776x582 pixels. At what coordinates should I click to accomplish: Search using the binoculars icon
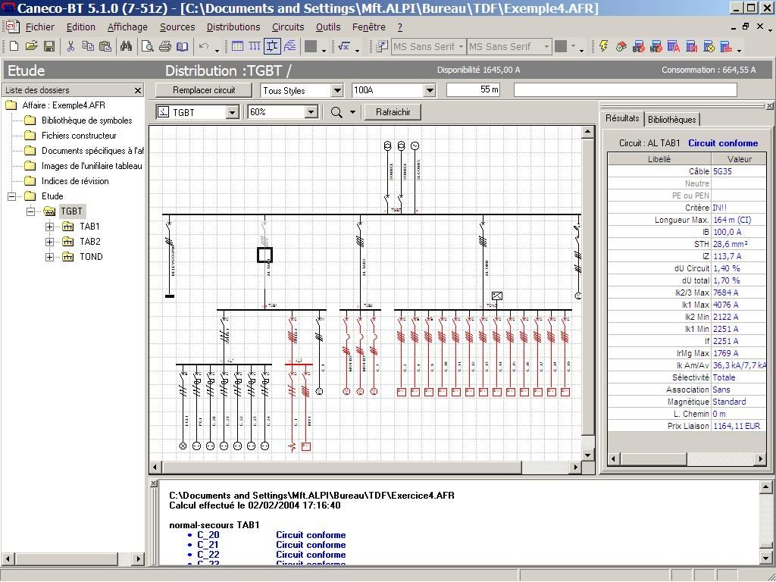[x=127, y=46]
